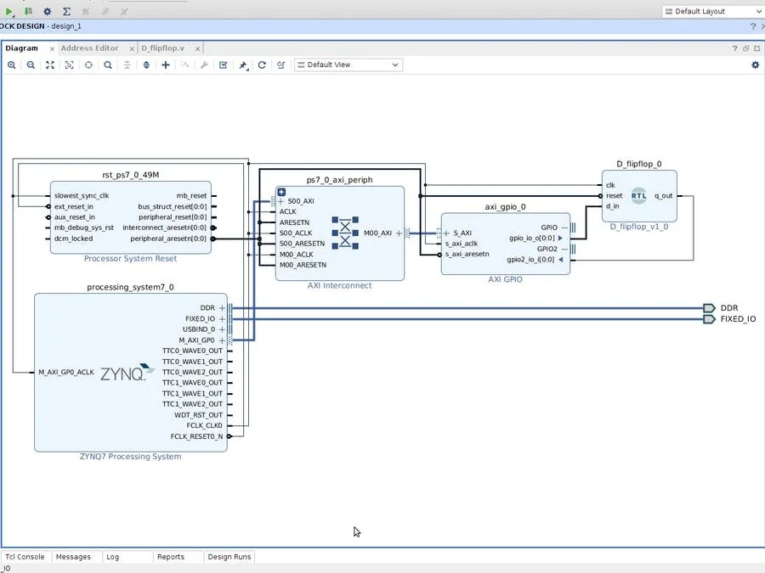Expand the M_AXI_GP0 interface on the Zynq block
765x573 pixels.
tap(222, 340)
